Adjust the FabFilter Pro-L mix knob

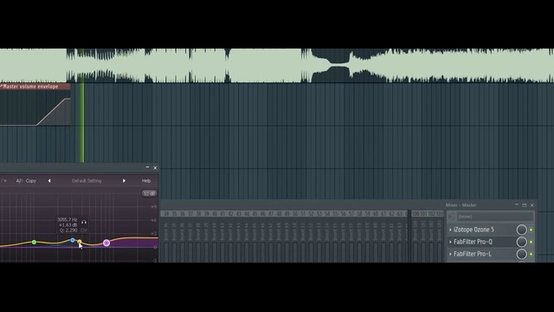coord(521,254)
